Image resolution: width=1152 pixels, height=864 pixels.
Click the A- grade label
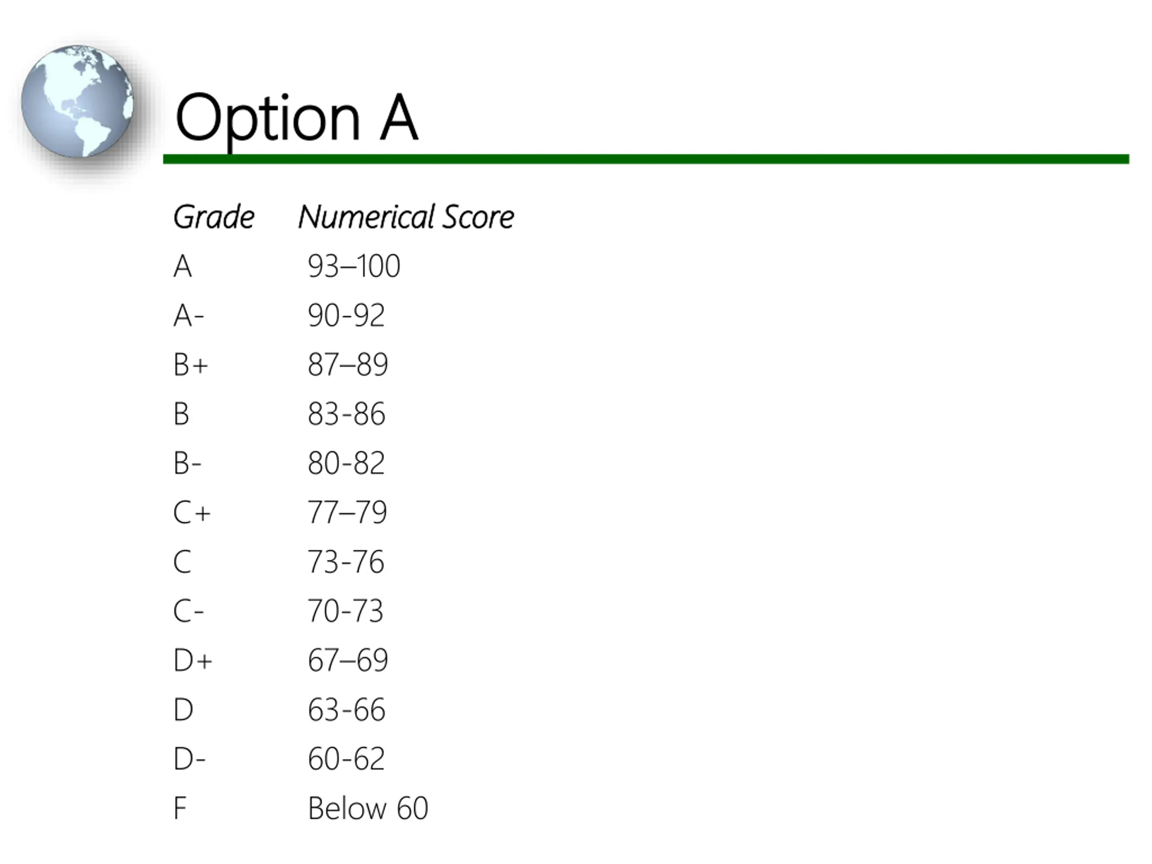(189, 315)
